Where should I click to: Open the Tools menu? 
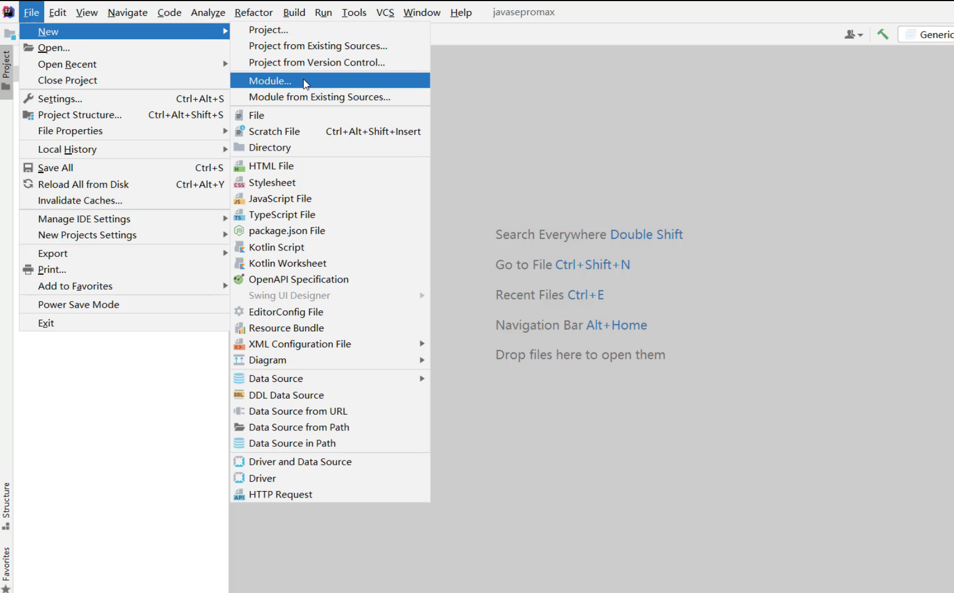click(354, 13)
